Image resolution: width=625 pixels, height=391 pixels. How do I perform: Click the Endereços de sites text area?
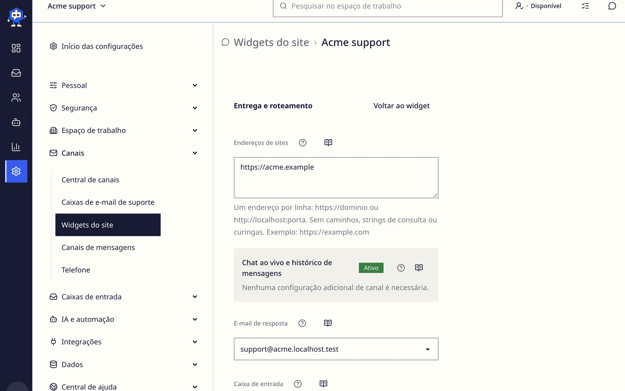pos(336,178)
